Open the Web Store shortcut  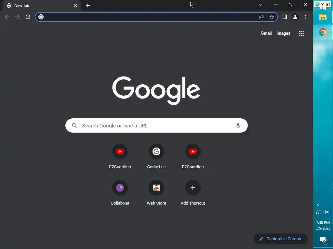(x=156, y=193)
